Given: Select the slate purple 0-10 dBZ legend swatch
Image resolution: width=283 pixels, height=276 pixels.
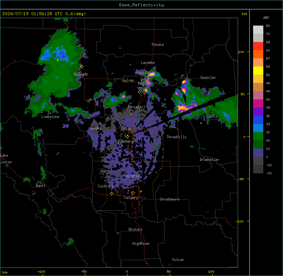Looking at the screenshot, I should pos(258,153).
